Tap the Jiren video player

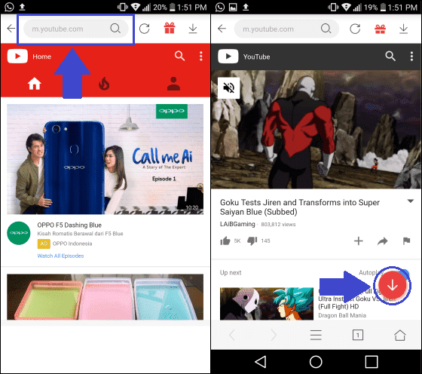point(316,130)
